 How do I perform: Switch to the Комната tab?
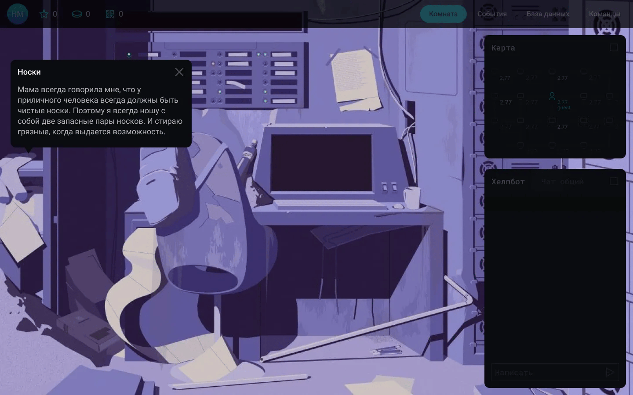pos(443,14)
